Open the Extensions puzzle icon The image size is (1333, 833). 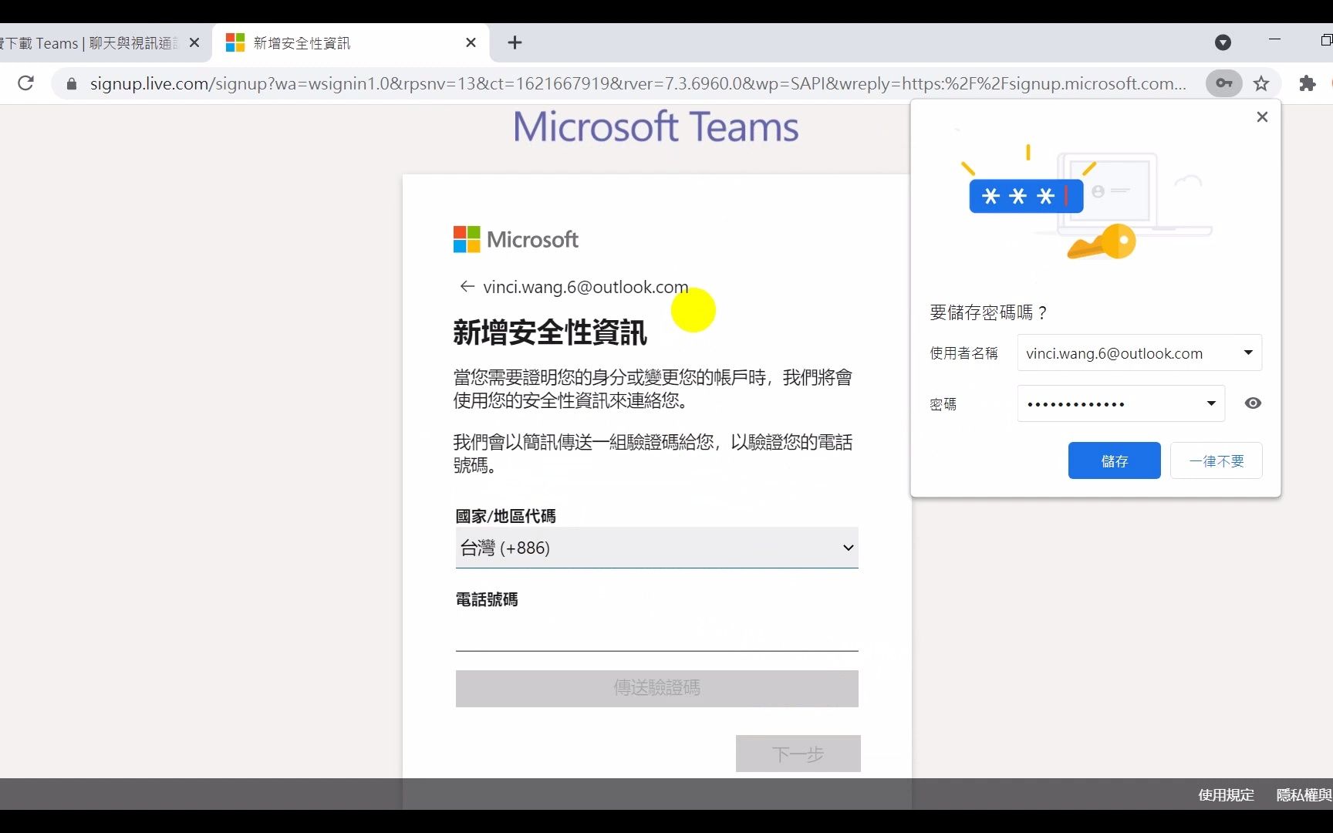click(1307, 83)
